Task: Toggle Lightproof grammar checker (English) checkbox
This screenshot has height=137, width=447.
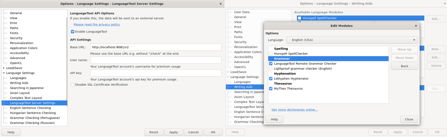Action: pos(271,69)
